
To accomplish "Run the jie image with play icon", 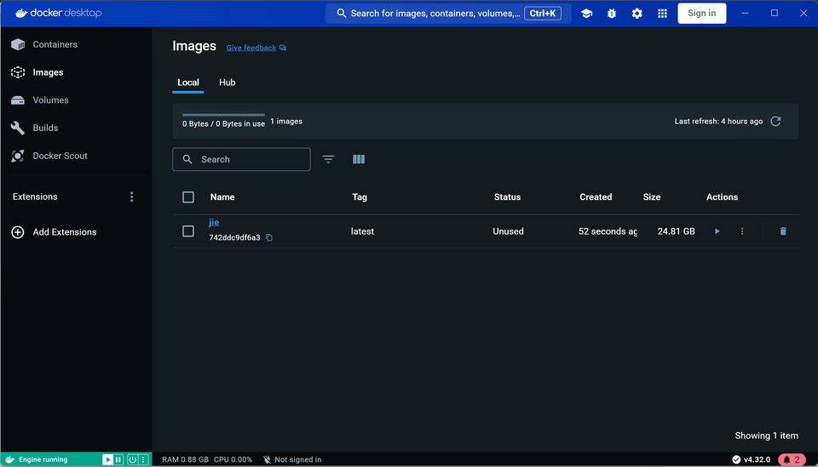I will tap(717, 231).
